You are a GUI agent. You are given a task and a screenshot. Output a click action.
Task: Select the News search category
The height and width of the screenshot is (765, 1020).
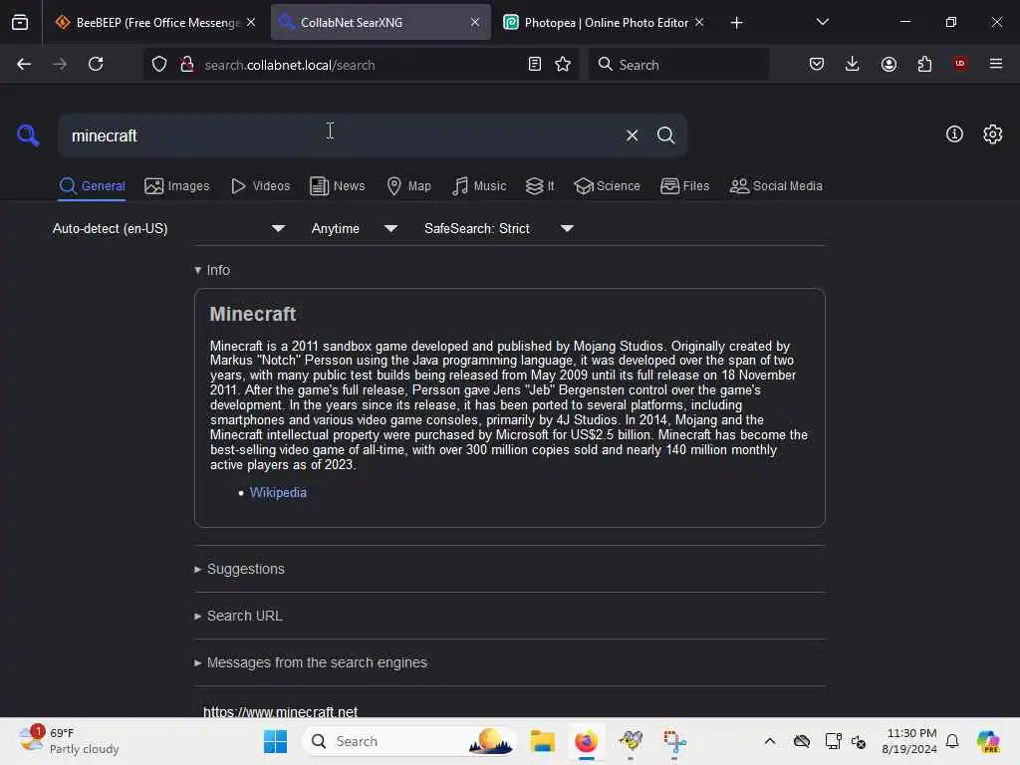point(337,186)
